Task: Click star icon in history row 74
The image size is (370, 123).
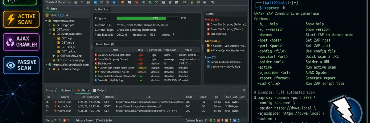Action: pyautogui.click(x=55, y=111)
